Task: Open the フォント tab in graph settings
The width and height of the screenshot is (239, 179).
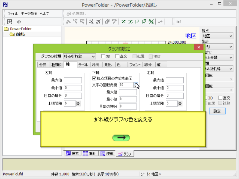Action: [x=135, y=65]
